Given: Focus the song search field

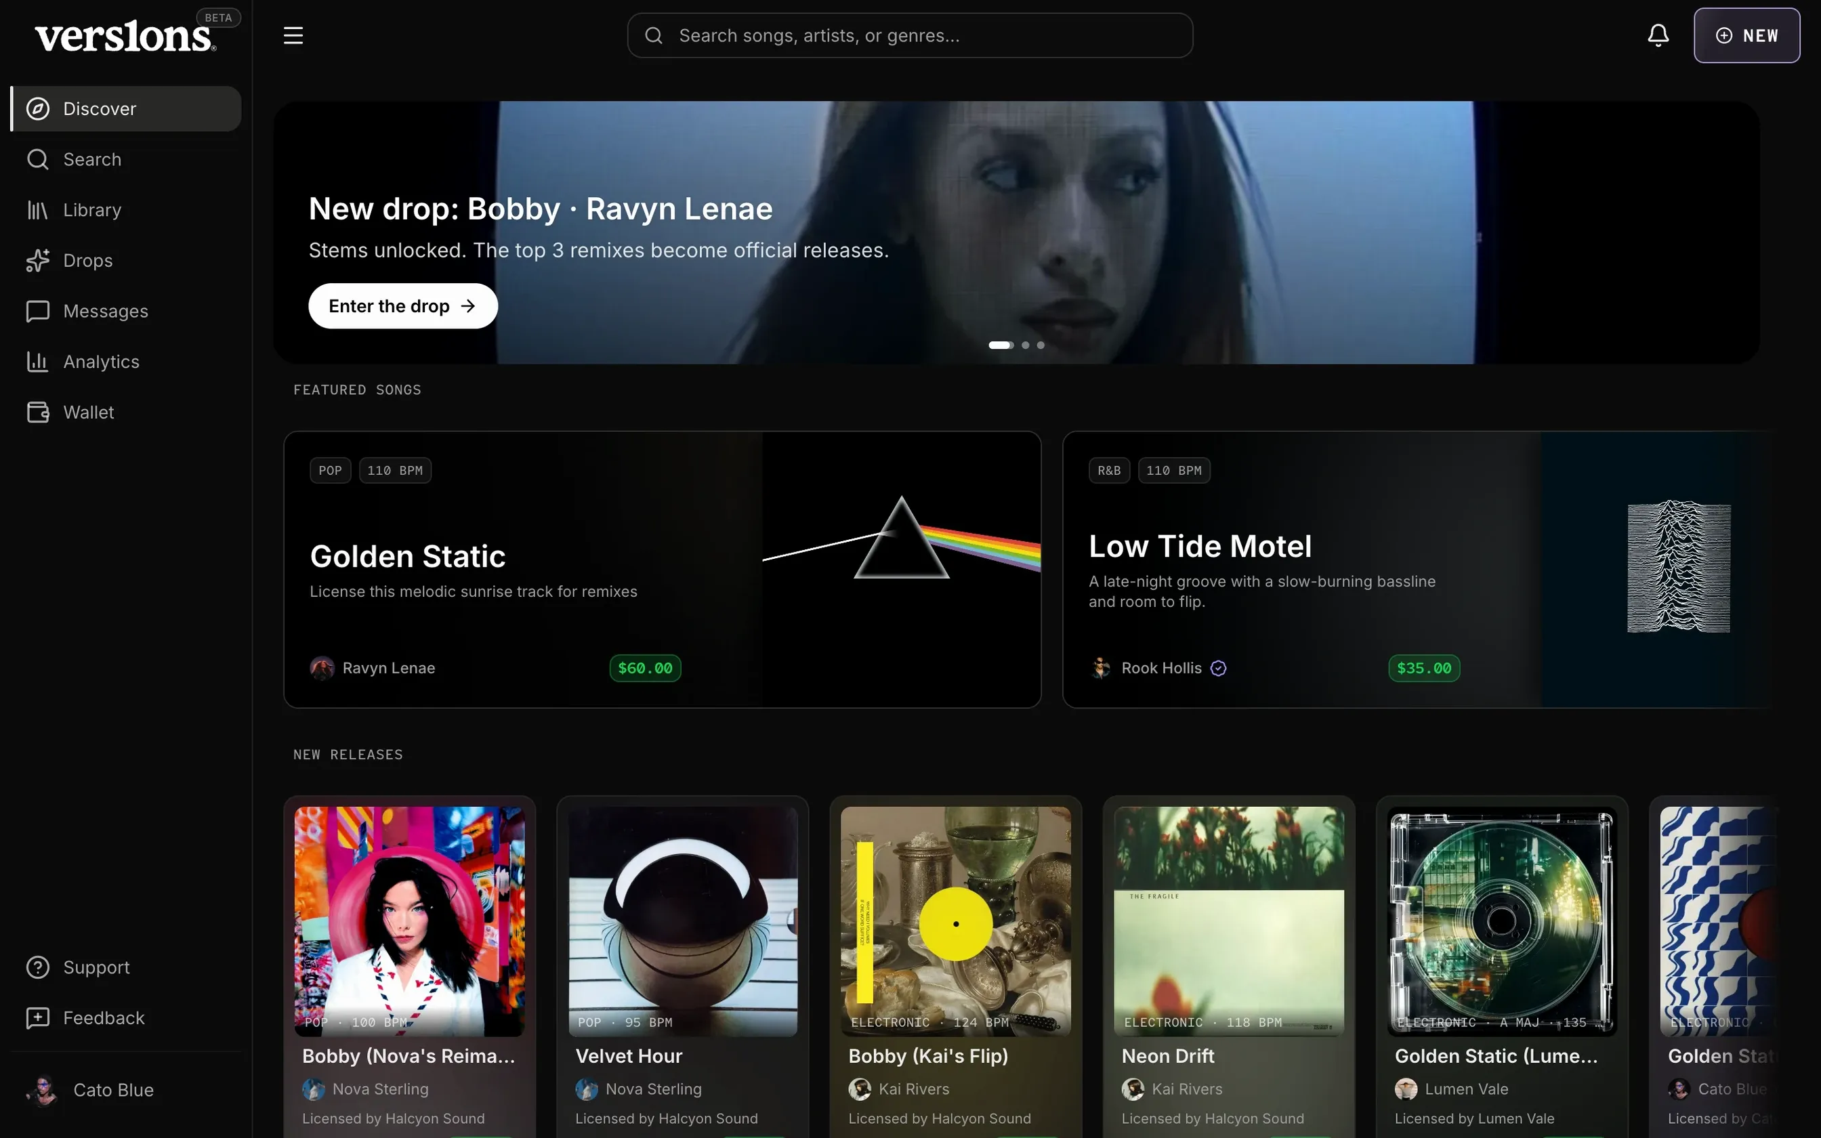Looking at the screenshot, I should tap(910, 35).
